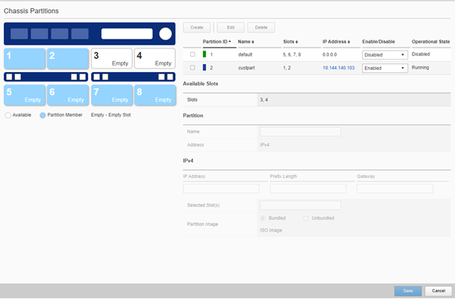Select chassis slot 1 tile
455x299 pixels.
tap(24, 59)
